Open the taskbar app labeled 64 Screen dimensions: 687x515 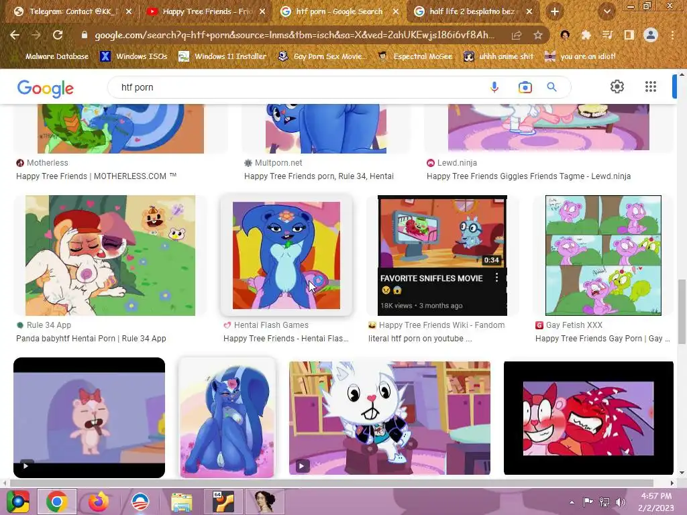223,502
